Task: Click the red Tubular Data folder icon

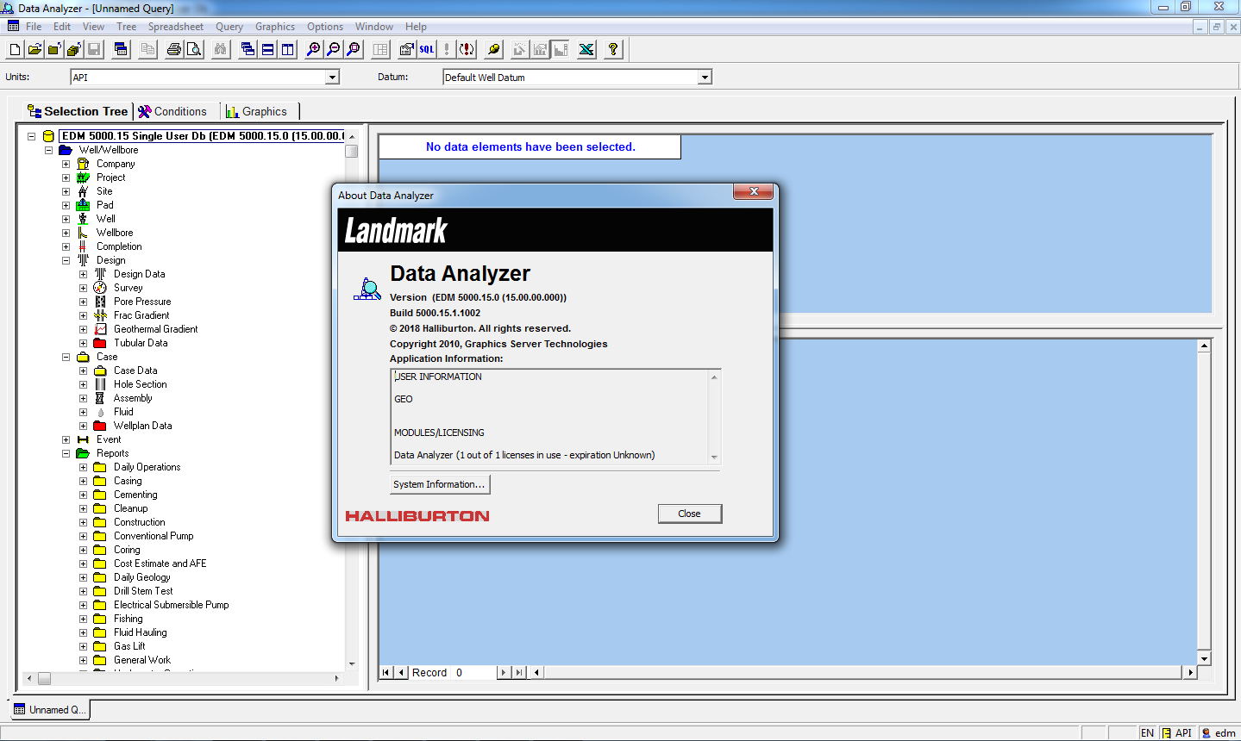Action: tap(100, 343)
